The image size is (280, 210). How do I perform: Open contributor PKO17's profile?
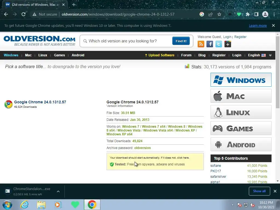[215, 171]
